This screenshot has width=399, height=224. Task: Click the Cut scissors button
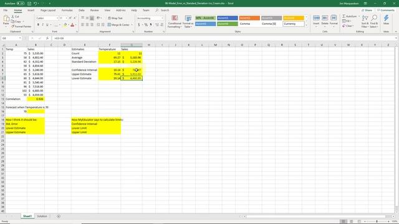click(x=15, y=17)
